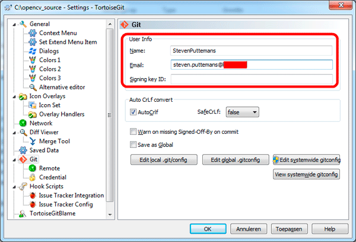Select Saved Data in settings tree
The height and width of the screenshot is (242, 356).
click(44, 150)
